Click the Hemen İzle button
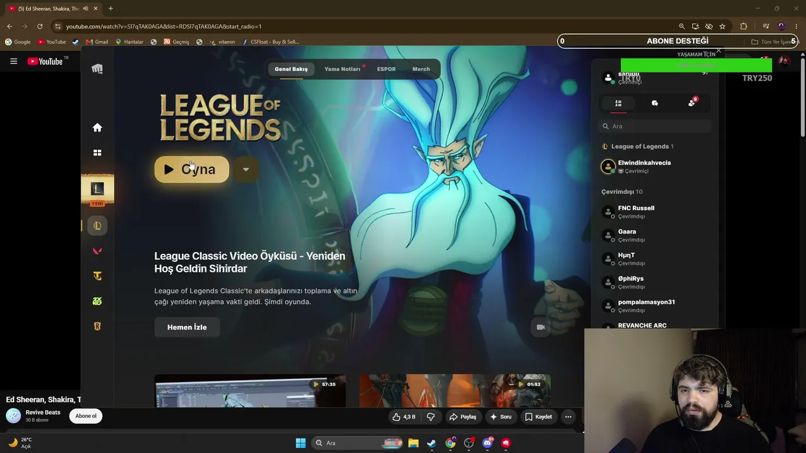This screenshot has width=806, height=453. click(x=187, y=327)
